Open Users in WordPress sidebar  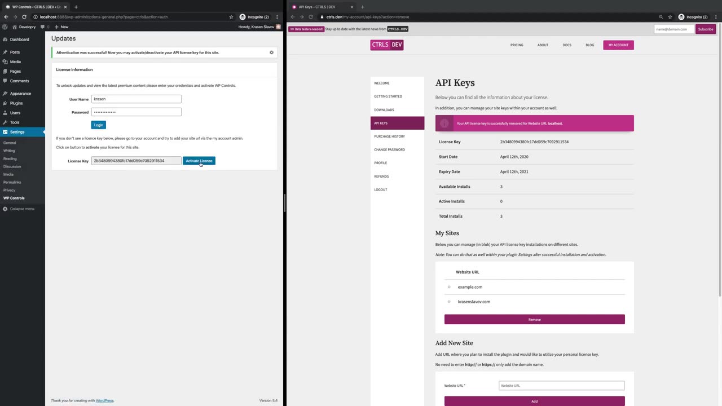pyautogui.click(x=15, y=113)
